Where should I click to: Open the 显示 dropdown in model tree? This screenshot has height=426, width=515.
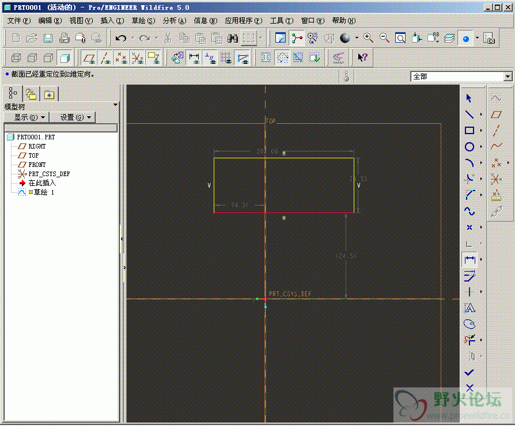26,117
